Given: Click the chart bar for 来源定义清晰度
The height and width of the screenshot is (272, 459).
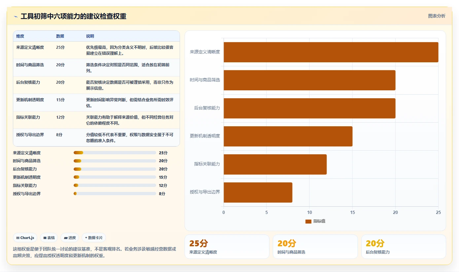Looking at the screenshot, I should pyautogui.click(x=331, y=52).
